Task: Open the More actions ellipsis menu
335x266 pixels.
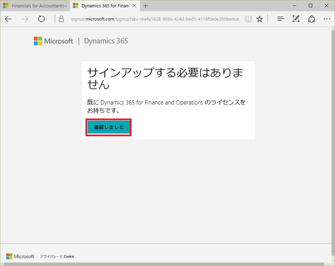Action: [x=327, y=19]
